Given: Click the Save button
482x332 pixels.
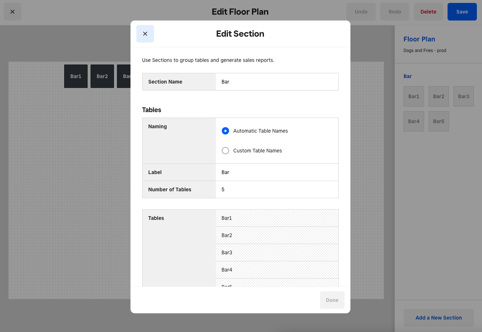Looking at the screenshot, I should (462, 12).
